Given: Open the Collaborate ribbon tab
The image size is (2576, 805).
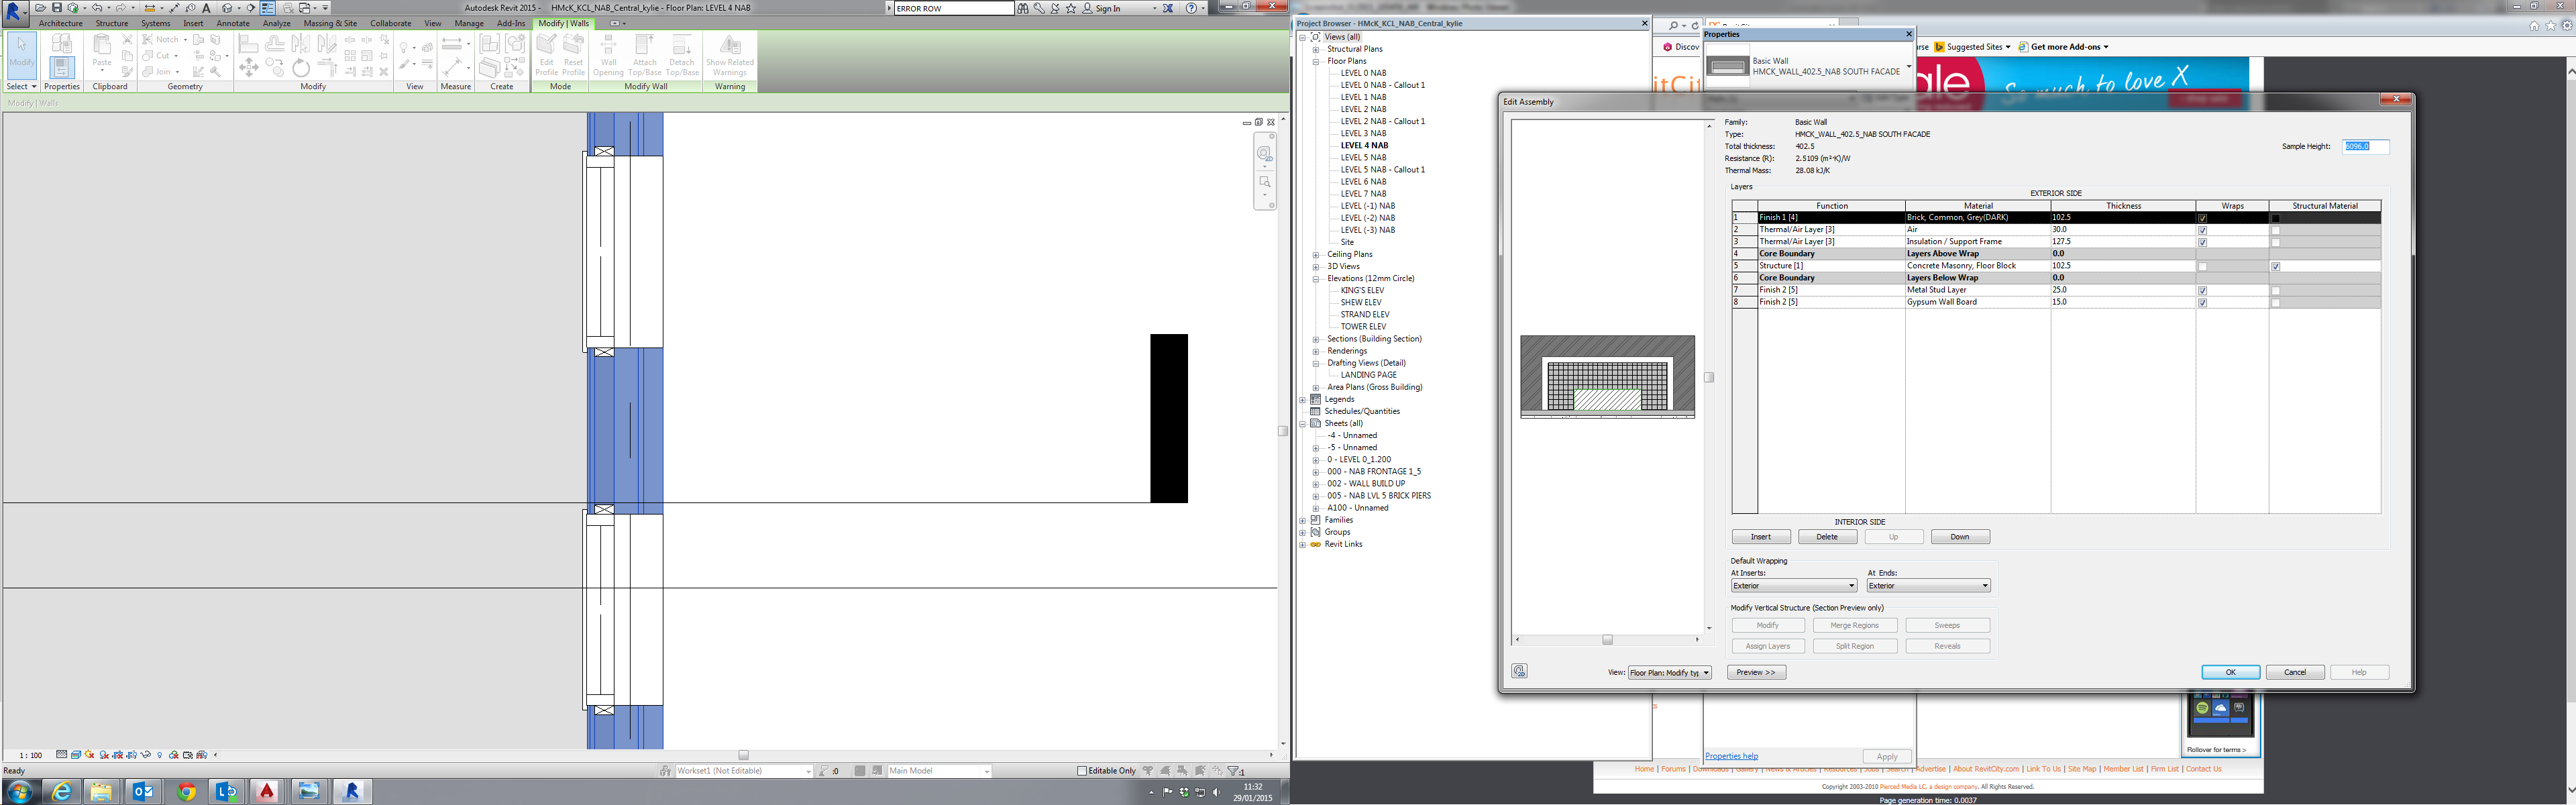Looking at the screenshot, I should pyautogui.click(x=390, y=23).
